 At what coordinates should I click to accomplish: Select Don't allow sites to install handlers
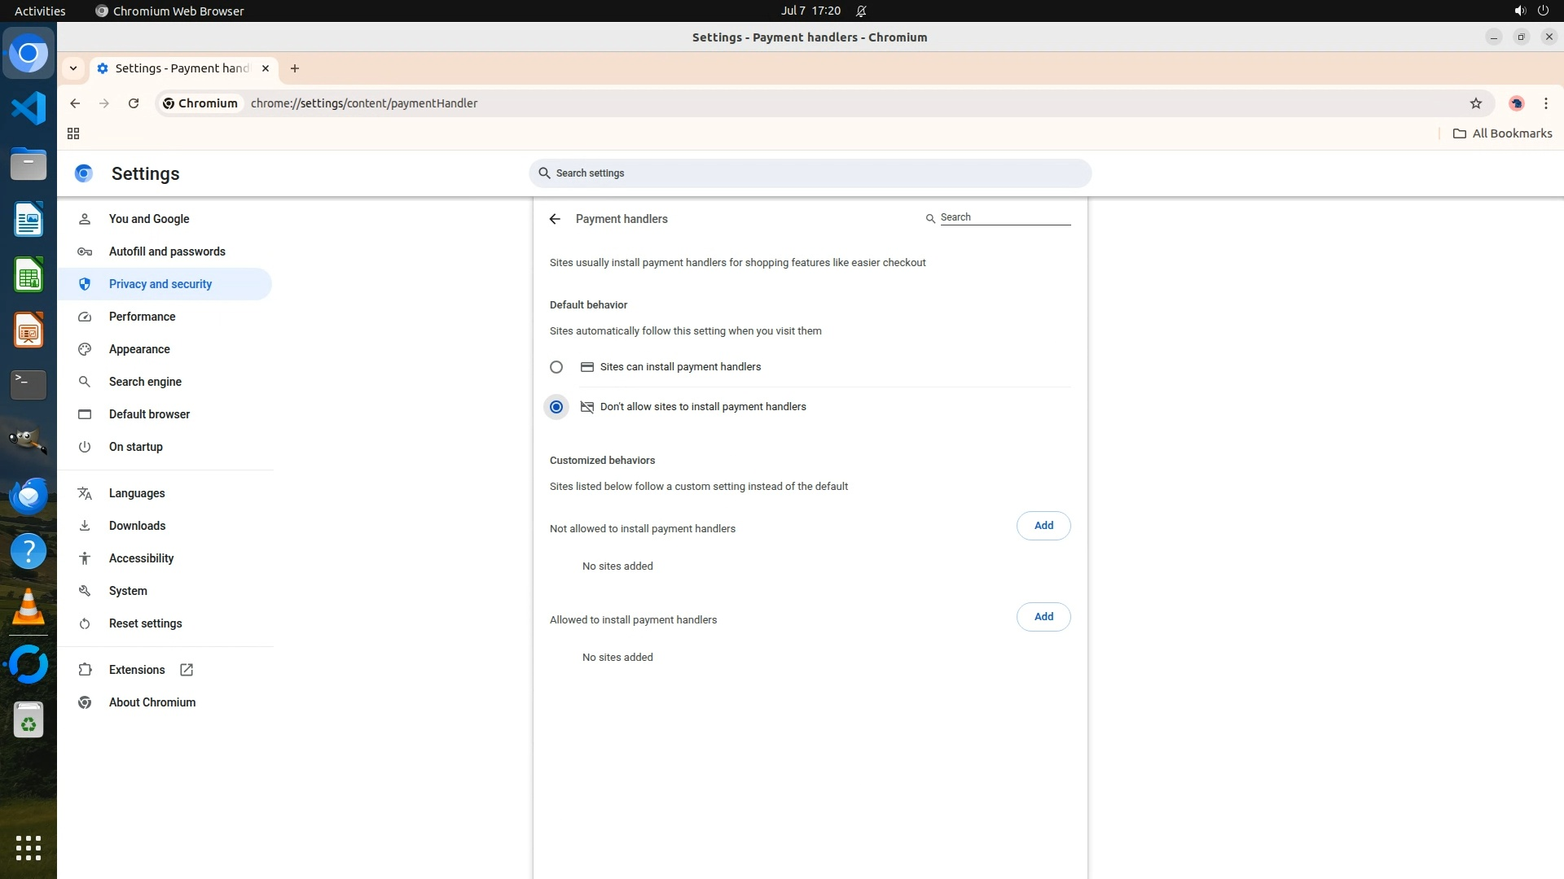(x=556, y=407)
